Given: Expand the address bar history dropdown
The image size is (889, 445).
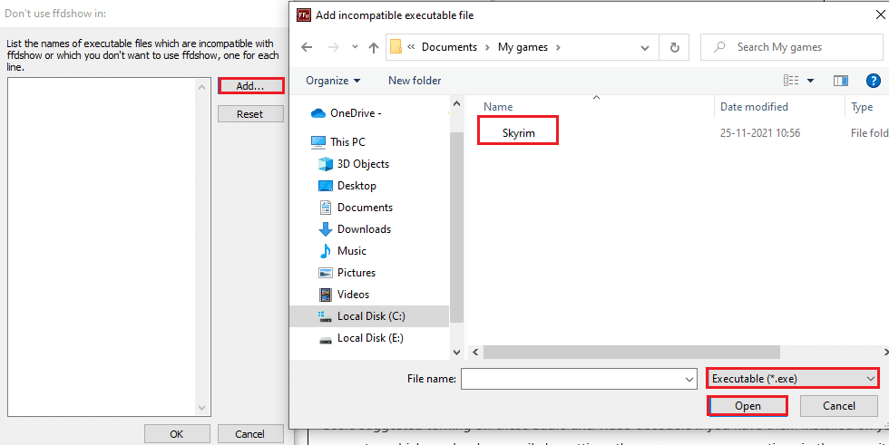Looking at the screenshot, I should 645,47.
